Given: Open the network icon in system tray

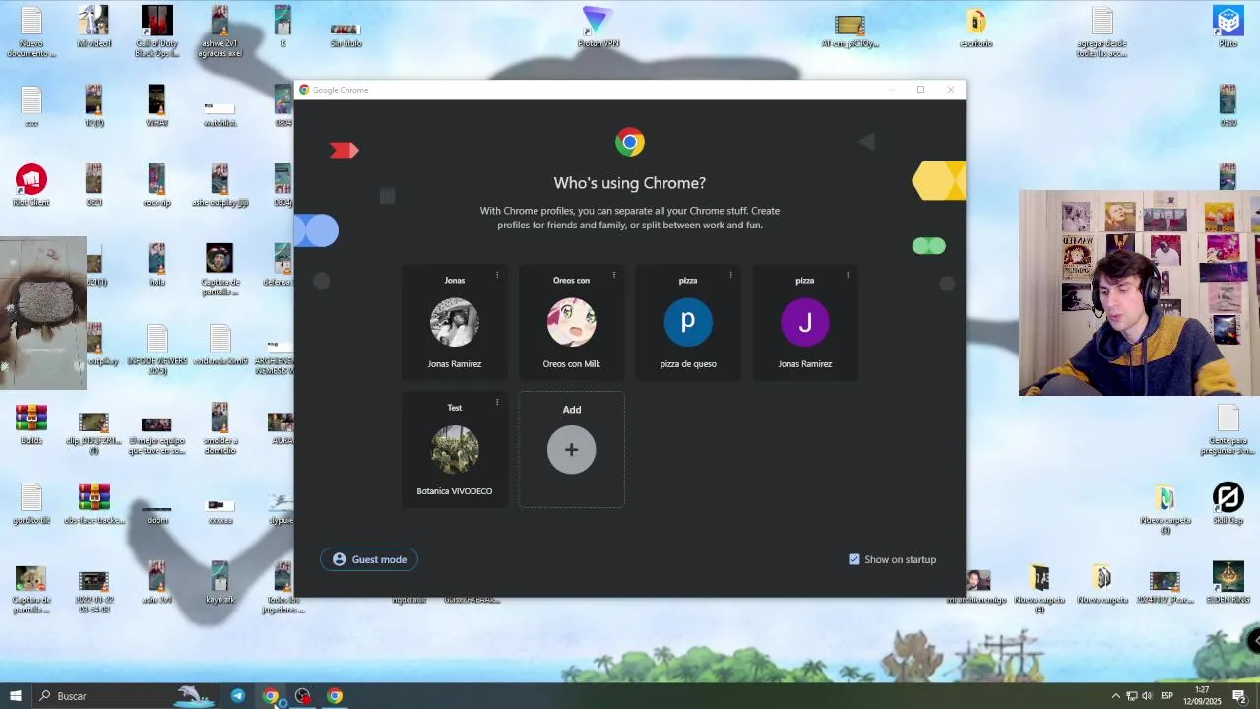Looking at the screenshot, I should point(1132,696).
